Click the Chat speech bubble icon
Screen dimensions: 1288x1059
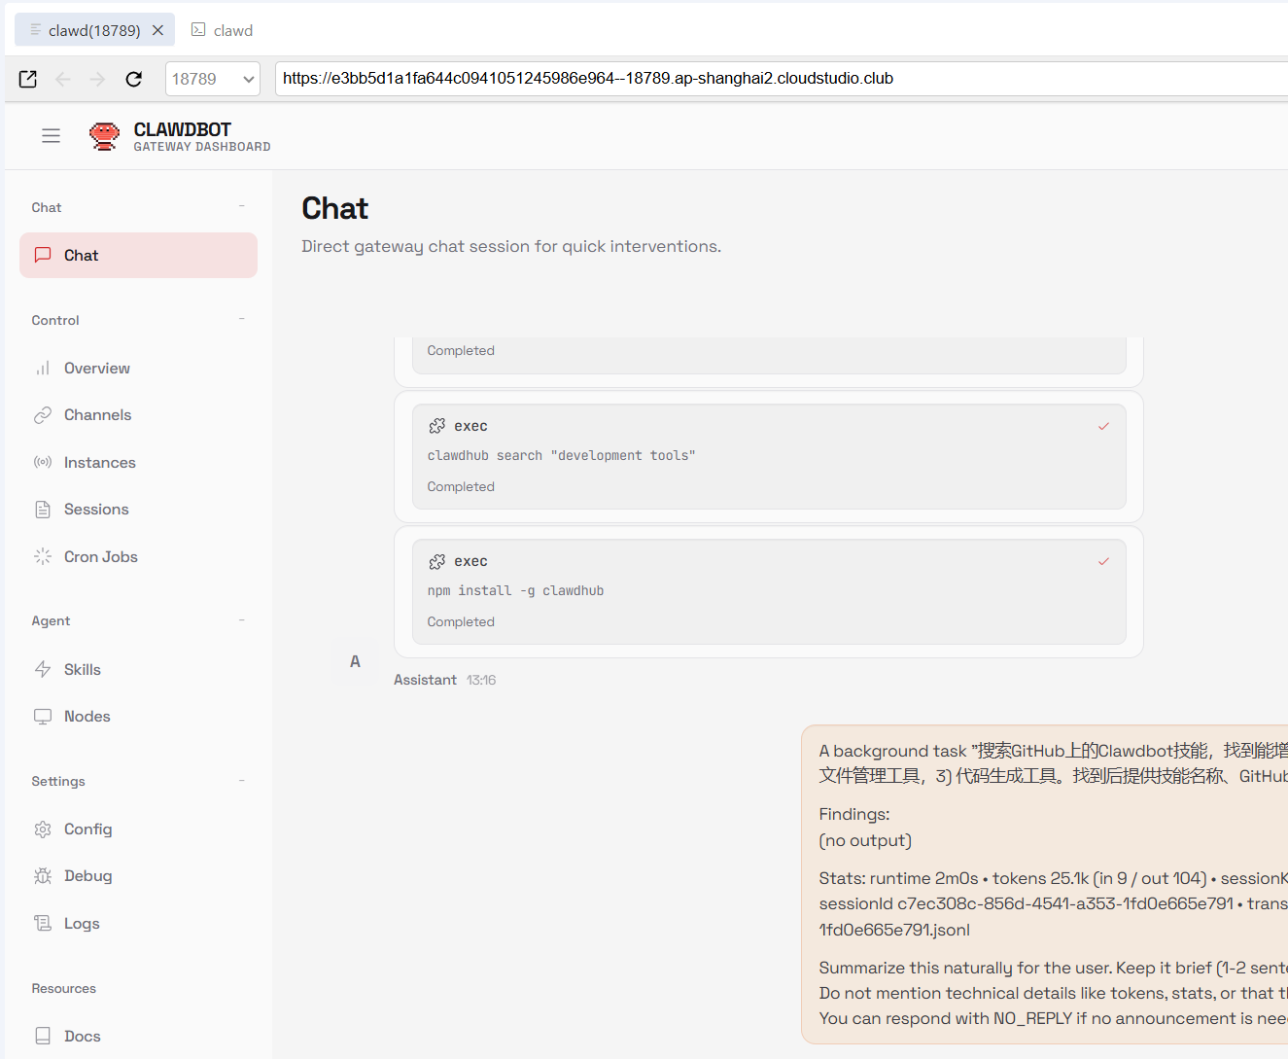[43, 255]
